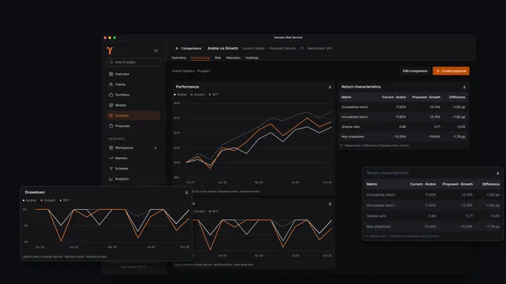Viewport: 506px width, 284px height.
Task: Open the Allocation tab
Action: [x=233, y=58]
